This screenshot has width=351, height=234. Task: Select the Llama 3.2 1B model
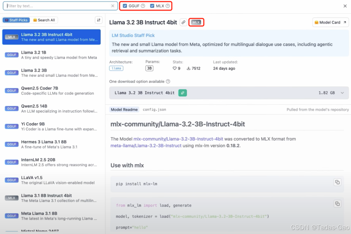click(52, 55)
